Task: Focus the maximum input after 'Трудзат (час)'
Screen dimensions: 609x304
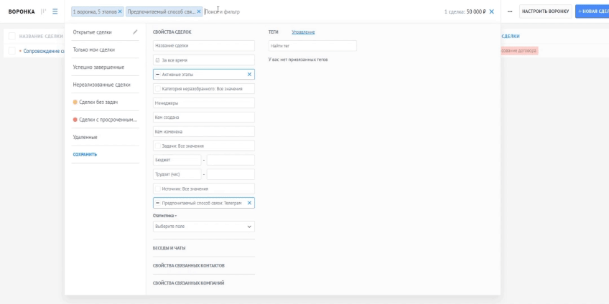Action: [231, 174]
